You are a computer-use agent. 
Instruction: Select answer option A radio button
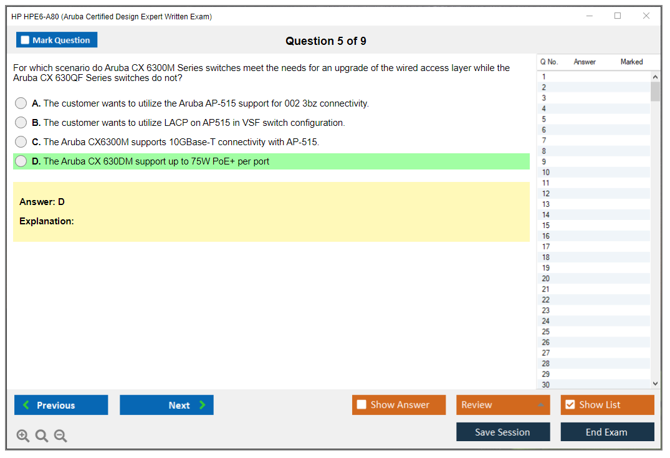pyautogui.click(x=21, y=103)
